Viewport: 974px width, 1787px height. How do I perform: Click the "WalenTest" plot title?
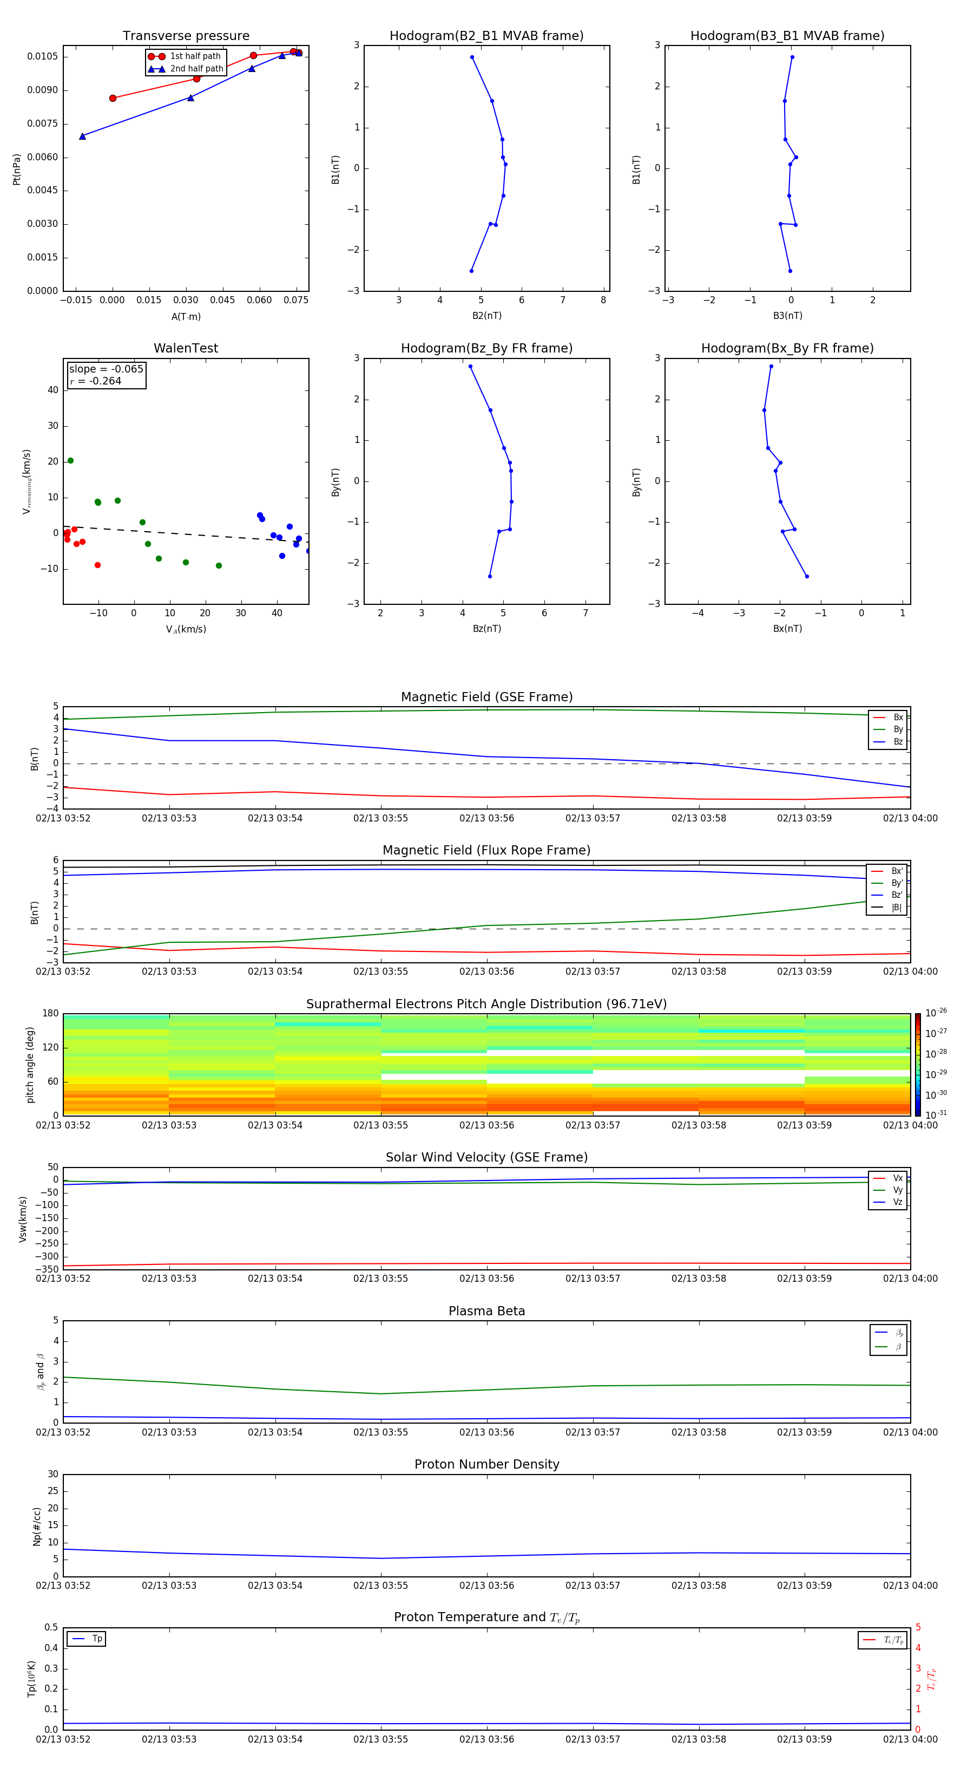pyautogui.click(x=186, y=348)
